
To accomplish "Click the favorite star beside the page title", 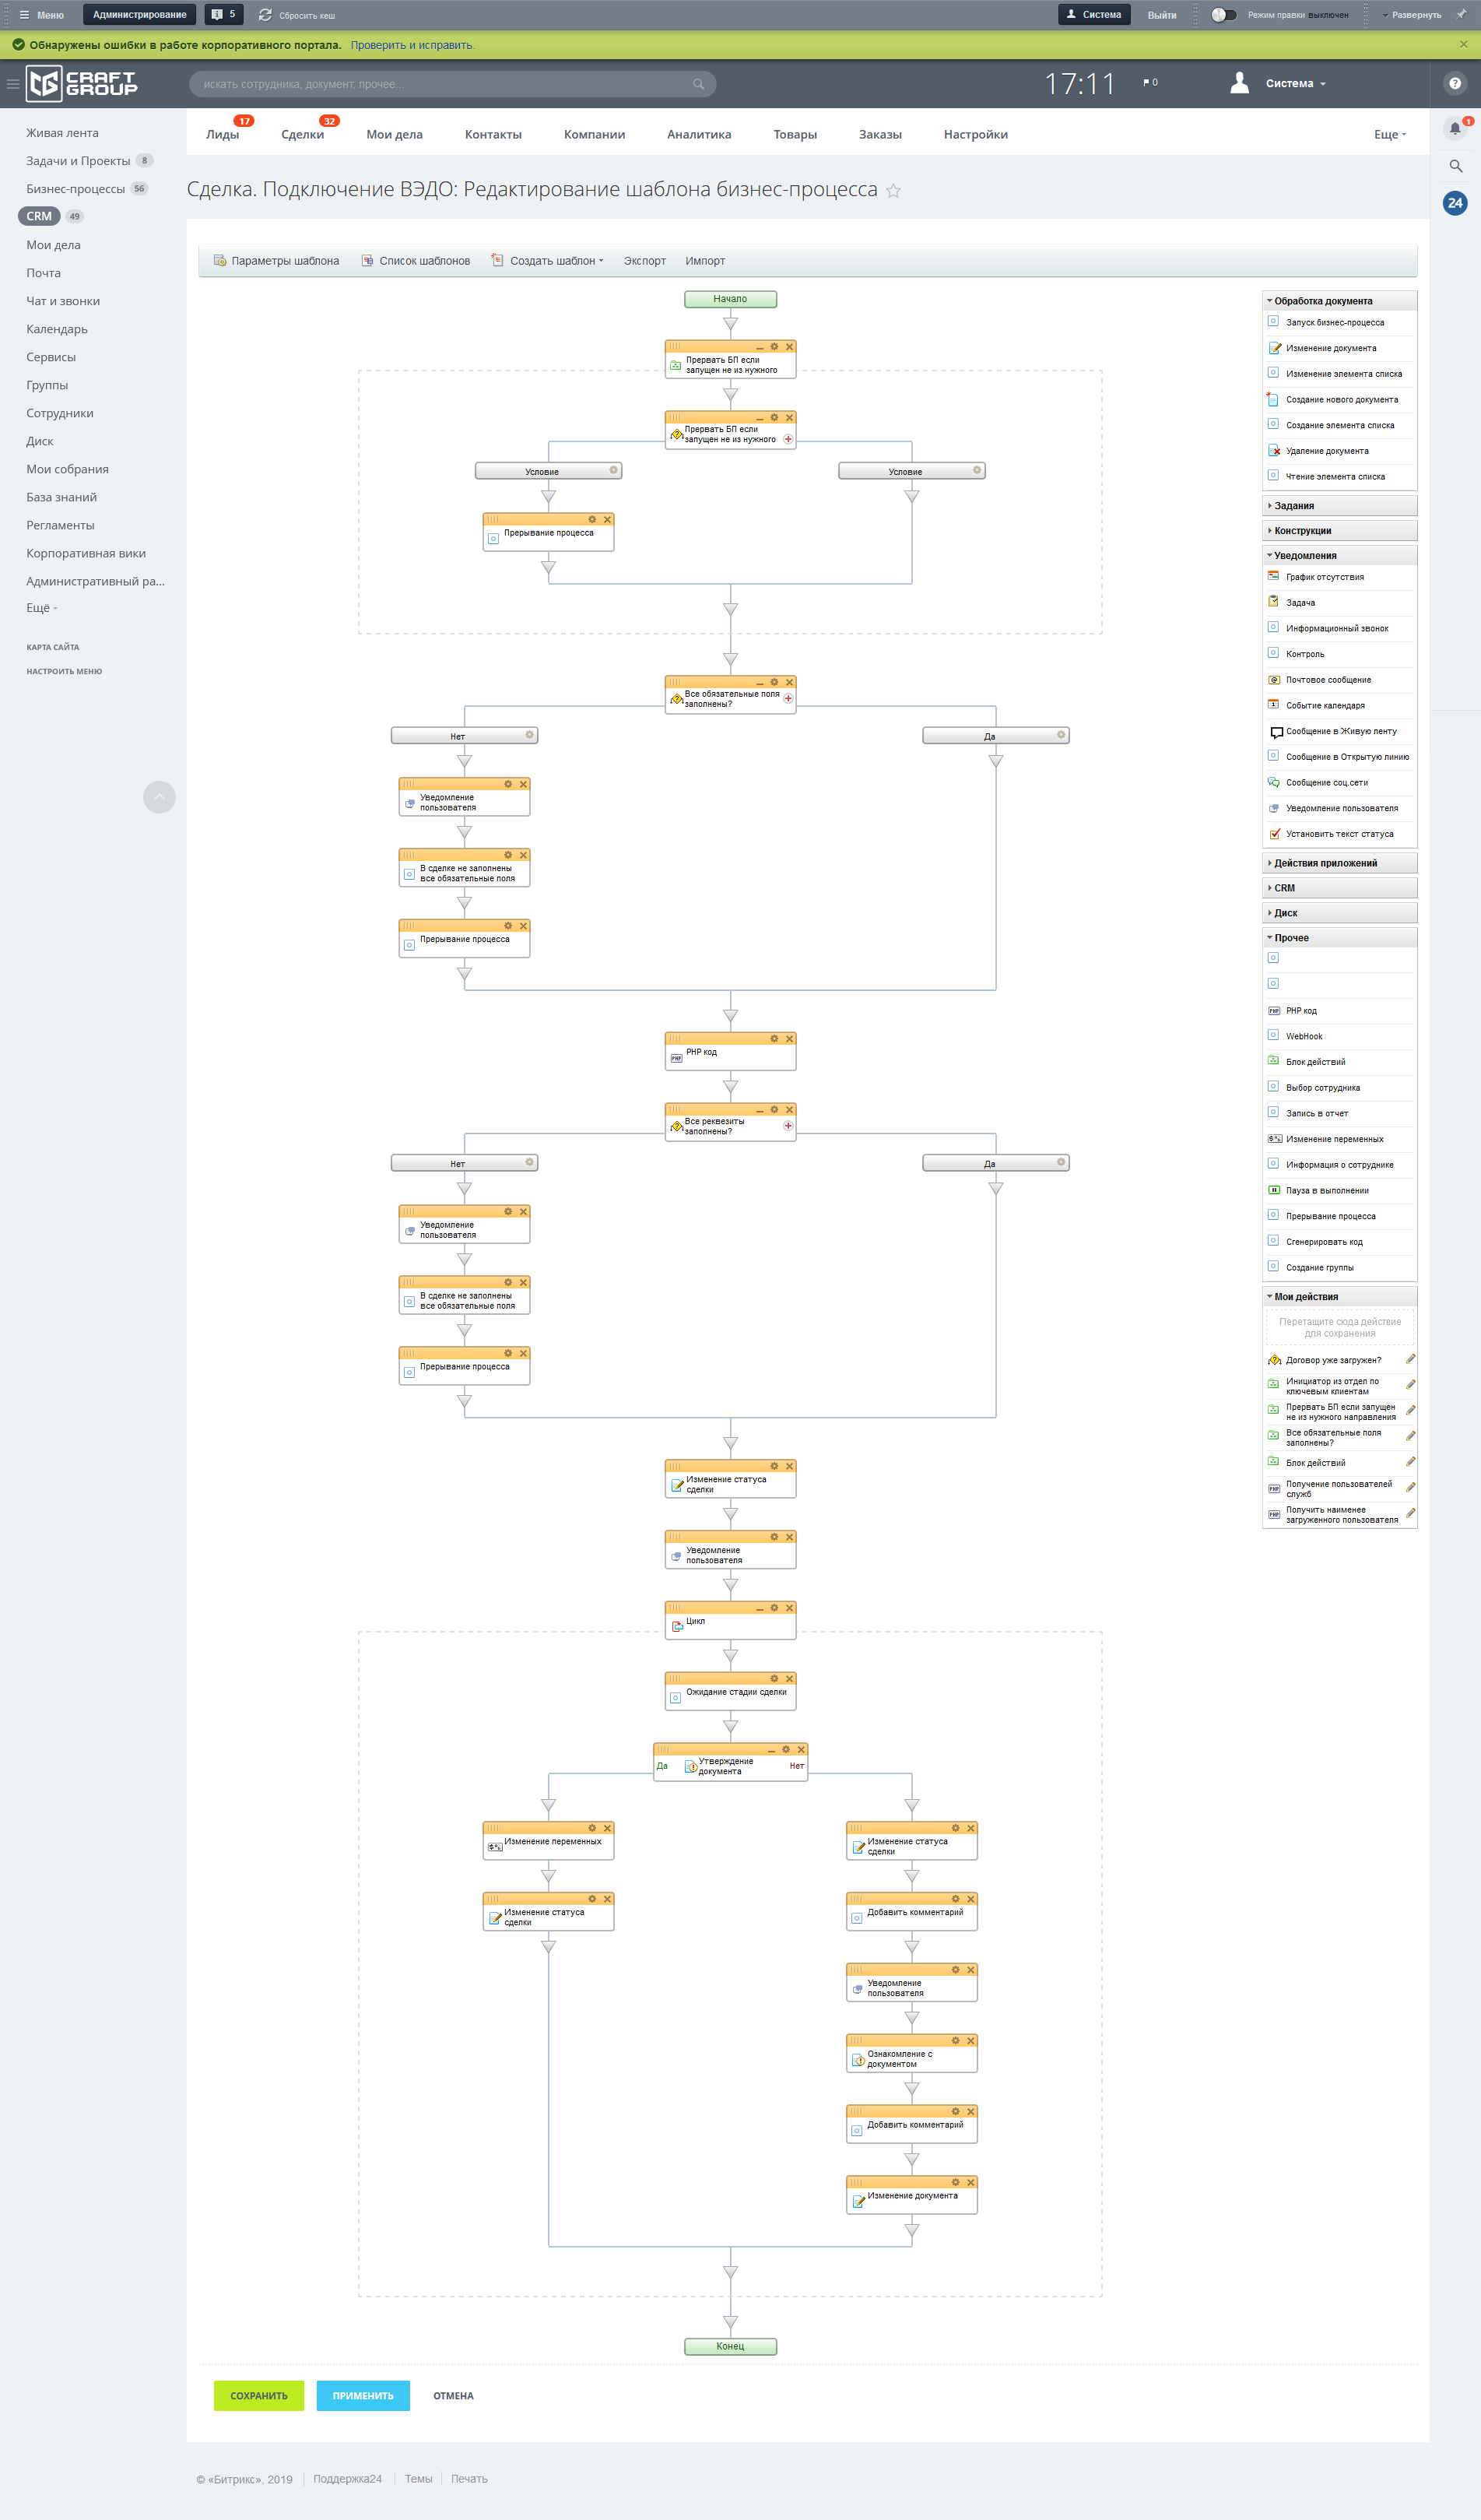I will pos(893,191).
